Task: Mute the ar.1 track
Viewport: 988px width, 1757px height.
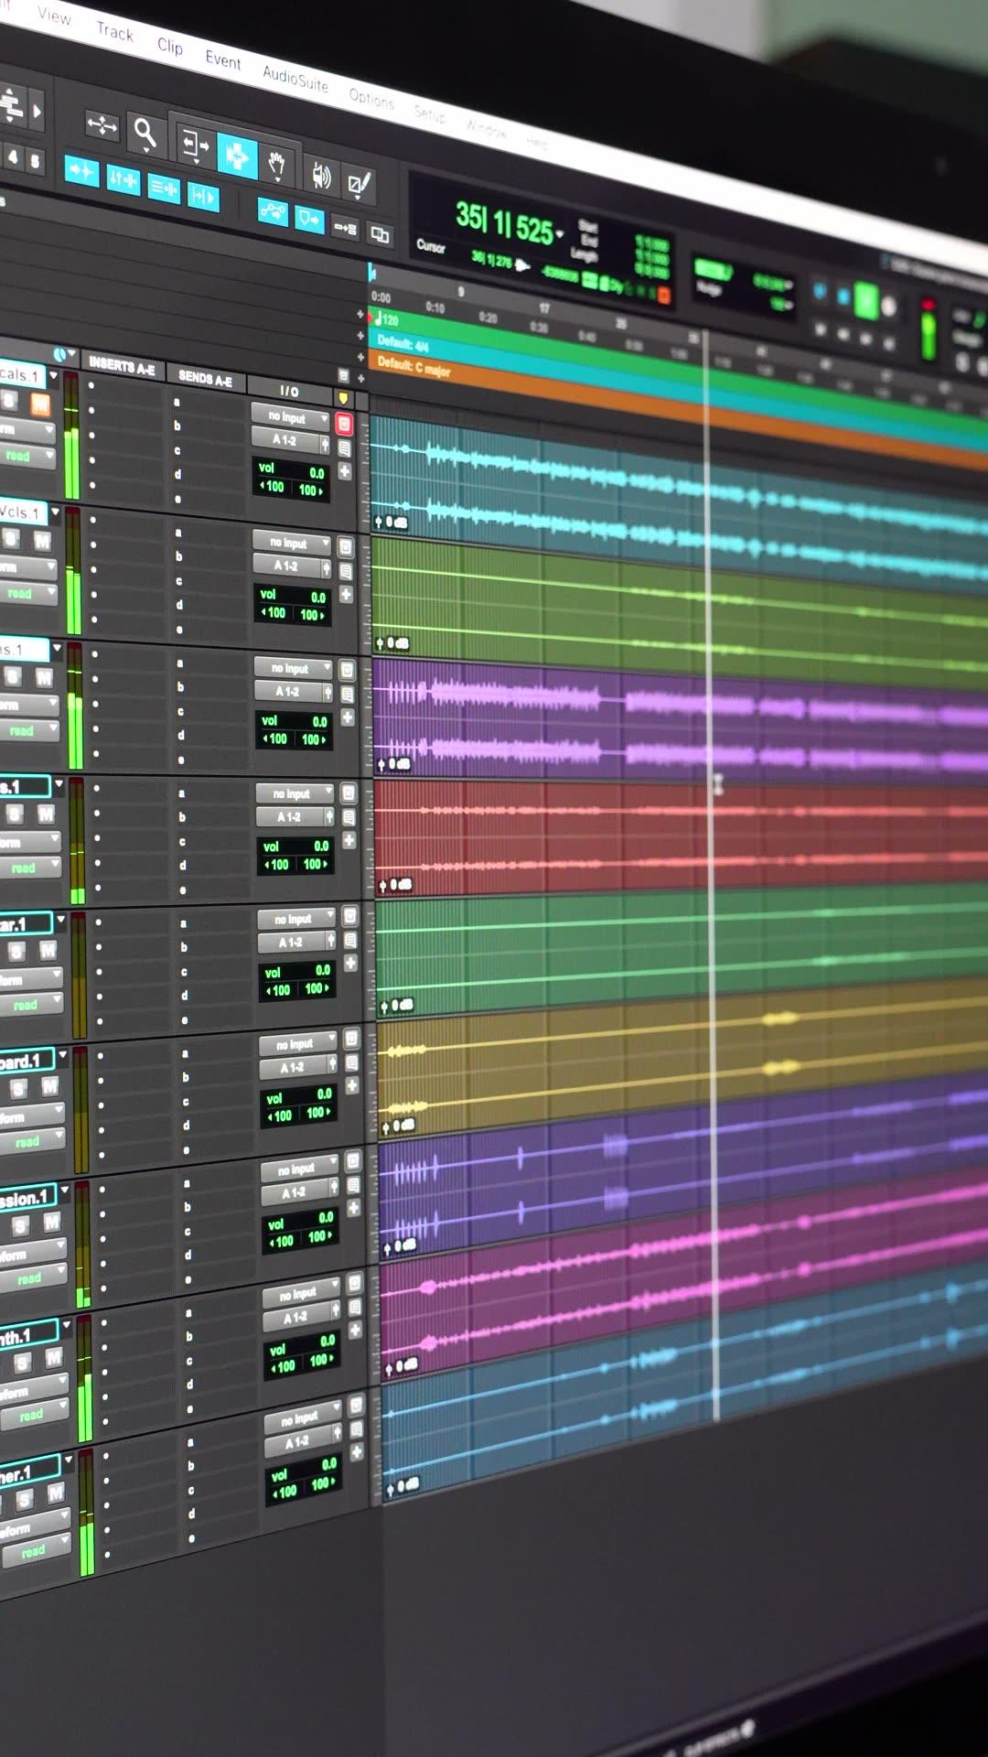Action: click(x=48, y=951)
